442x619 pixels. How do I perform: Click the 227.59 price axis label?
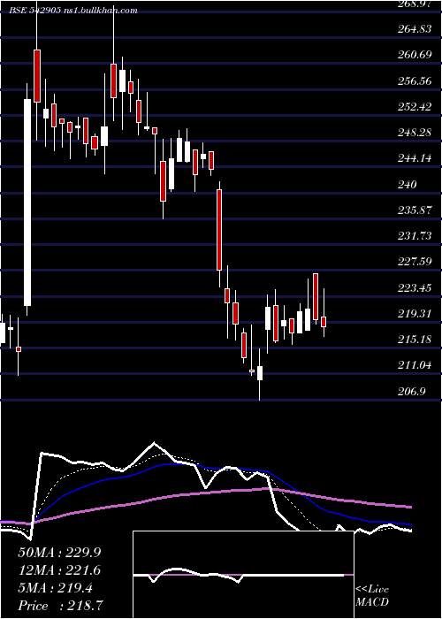coord(414,262)
